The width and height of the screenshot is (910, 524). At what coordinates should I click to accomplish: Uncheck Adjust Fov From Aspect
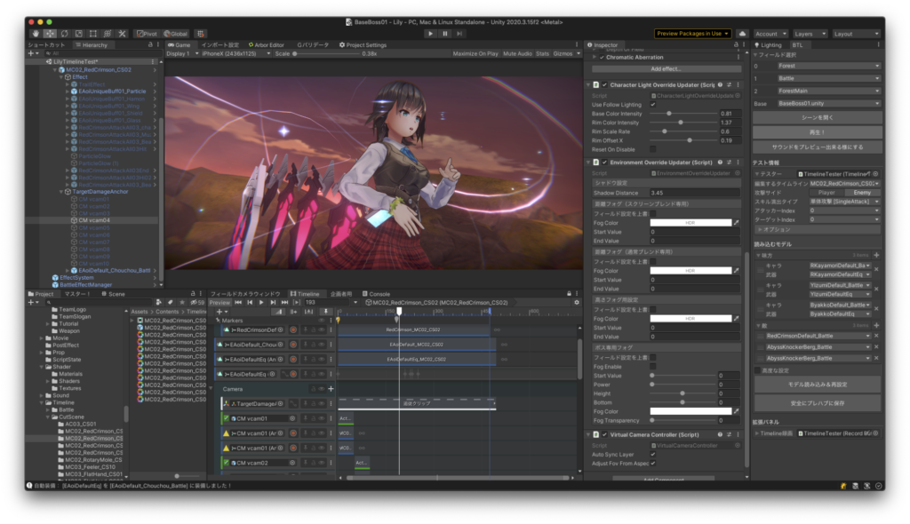click(653, 463)
